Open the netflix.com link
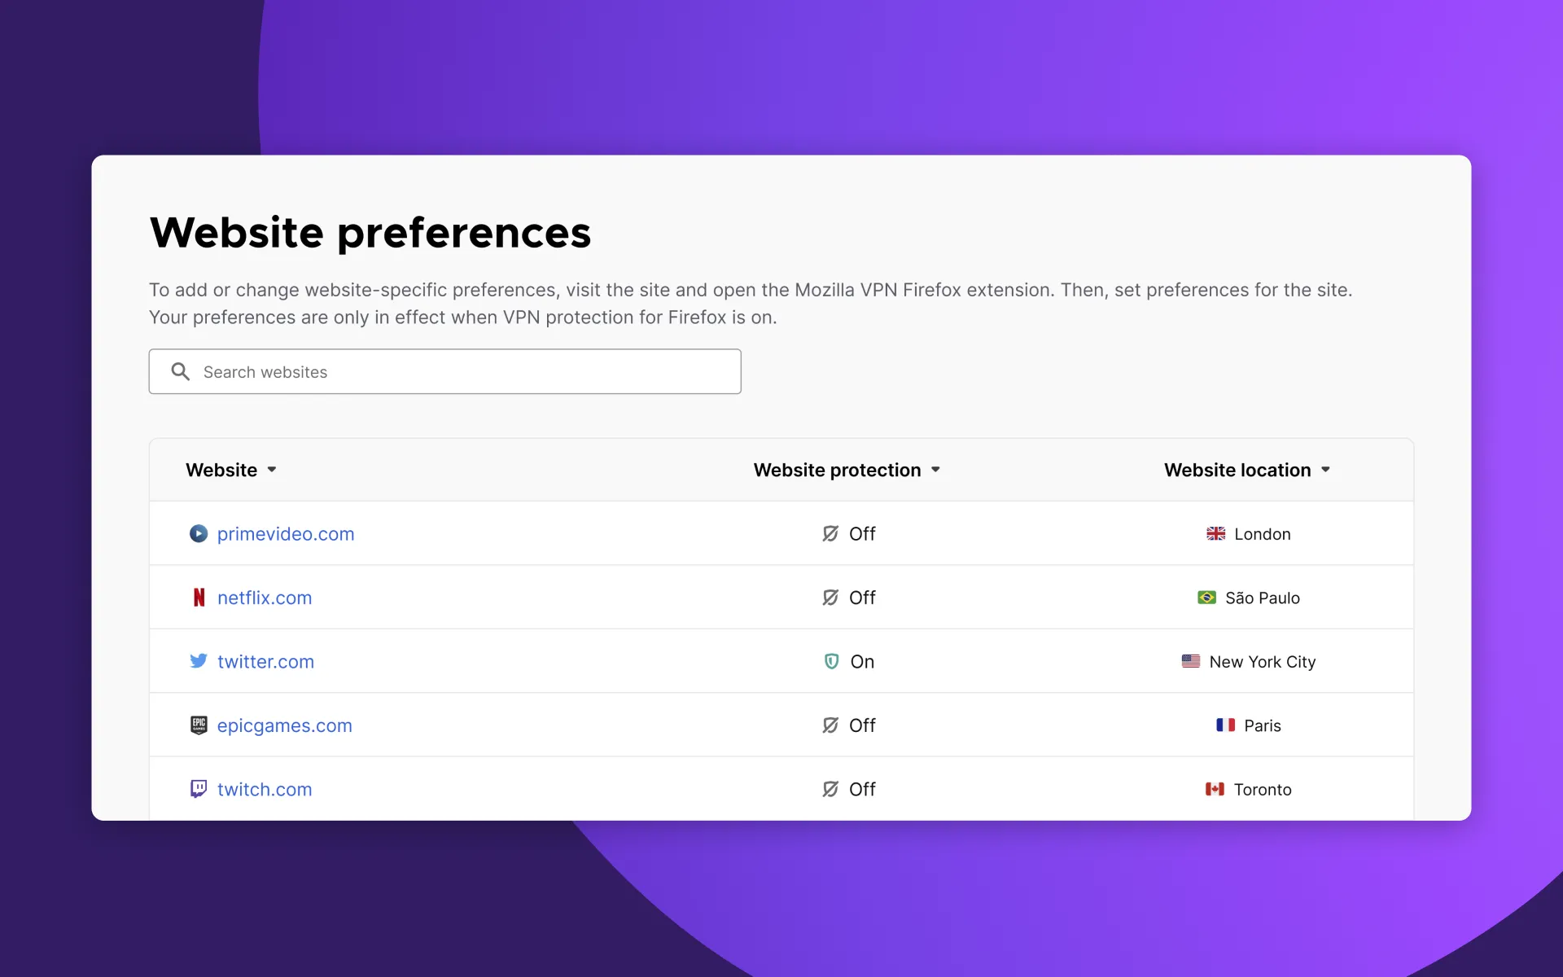The height and width of the screenshot is (977, 1563). tap(265, 598)
